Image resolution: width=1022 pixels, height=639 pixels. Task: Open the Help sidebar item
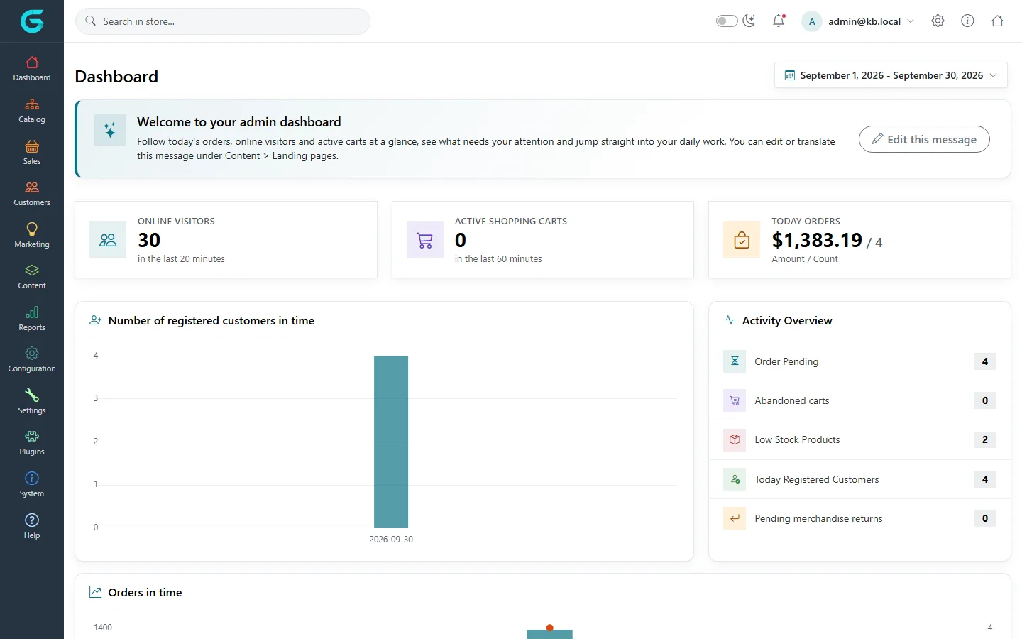tap(32, 527)
